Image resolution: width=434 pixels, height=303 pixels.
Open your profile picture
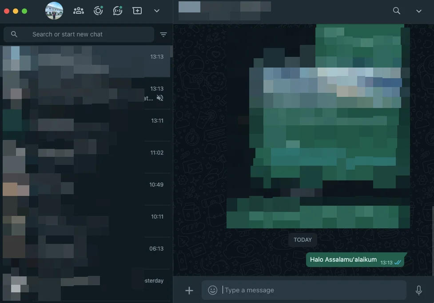point(54,11)
